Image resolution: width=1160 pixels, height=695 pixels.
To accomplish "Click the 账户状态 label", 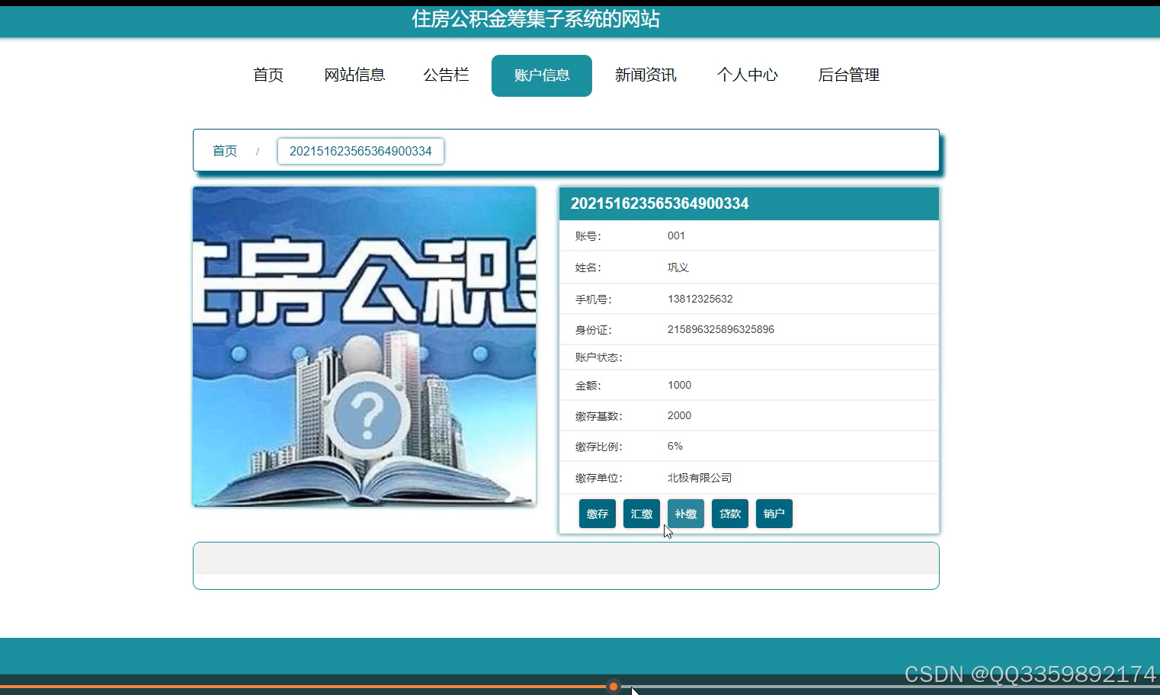I will pyautogui.click(x=598, y=357).
